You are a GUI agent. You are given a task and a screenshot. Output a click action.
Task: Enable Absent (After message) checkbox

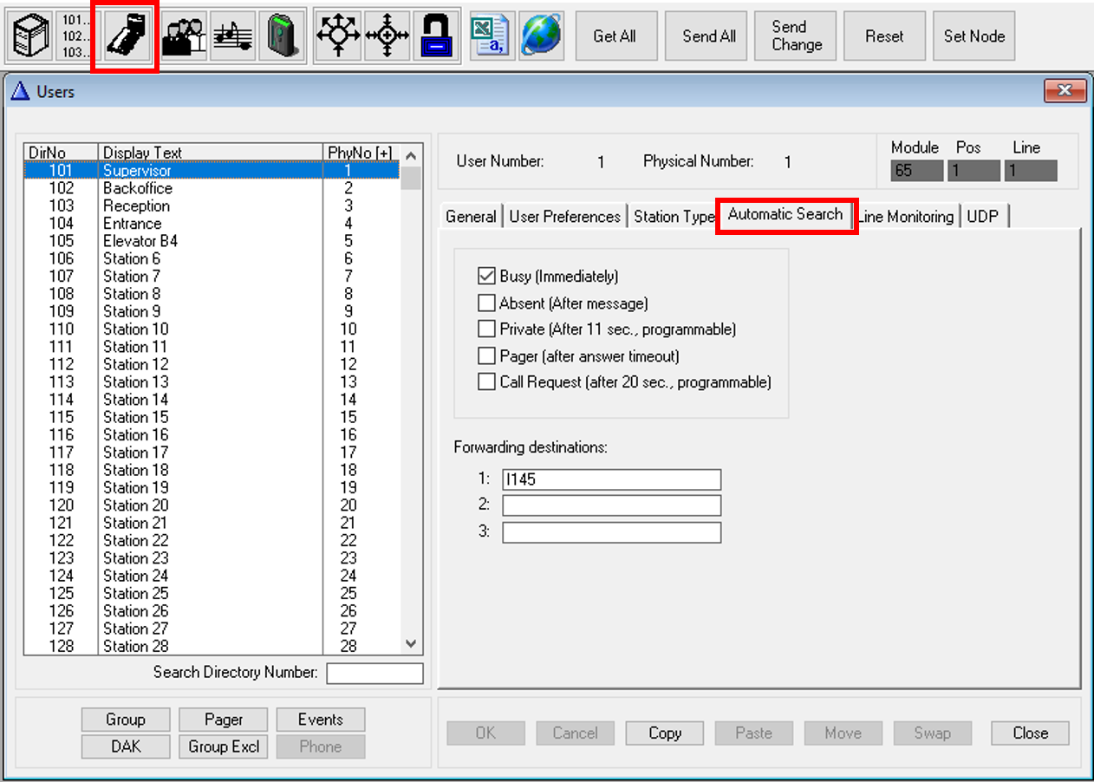click(486, 303)
